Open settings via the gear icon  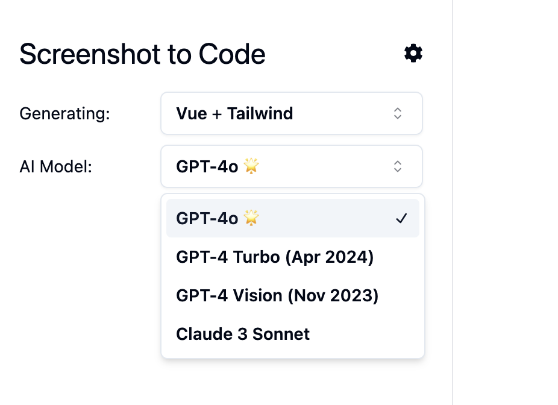click(x=413, y=54)
